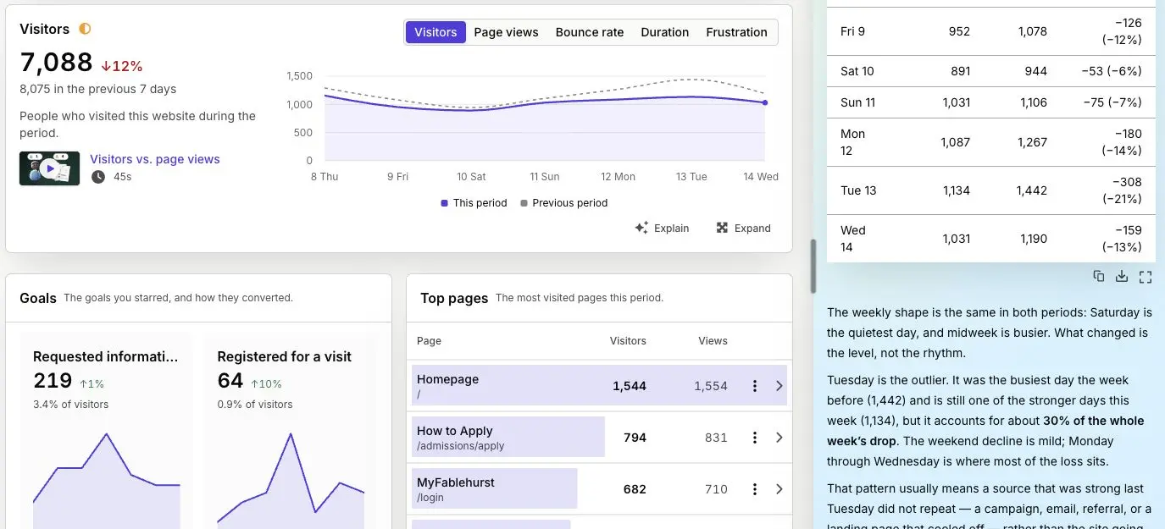
Task: Switch to the Duration tab
Action: coord(664,32)
